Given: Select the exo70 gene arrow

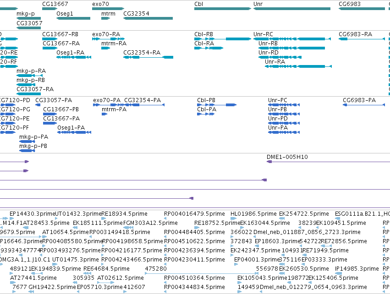Looking at the screenshot, I should tap(108, 9).
